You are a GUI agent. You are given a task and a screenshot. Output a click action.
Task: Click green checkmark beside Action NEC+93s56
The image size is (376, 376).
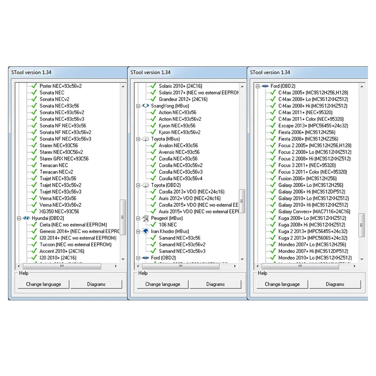click(x=154, y=112)
